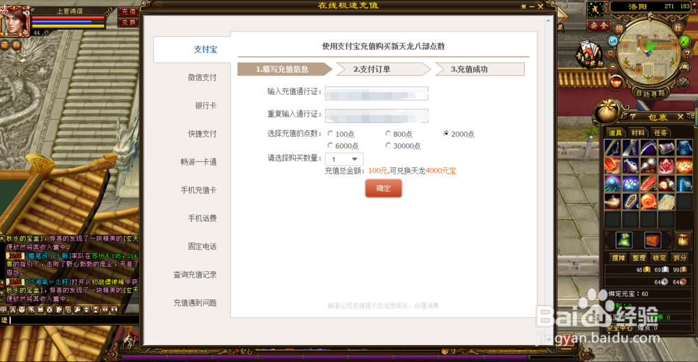Select the 30000点 radio option
Image resolution: width=698 pixels, height=362 pixels.
[x=388, y=145]
